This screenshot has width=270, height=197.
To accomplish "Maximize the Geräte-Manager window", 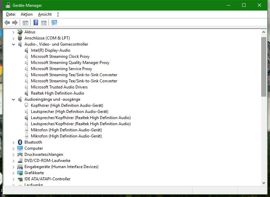I will [244, 5].
